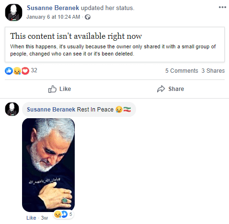View the comment's 5 reactions count
229x224 pixels.
pos(71,214)
